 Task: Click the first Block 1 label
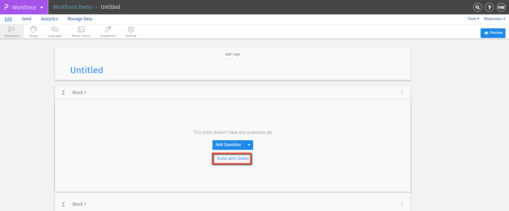pos(79,92)
